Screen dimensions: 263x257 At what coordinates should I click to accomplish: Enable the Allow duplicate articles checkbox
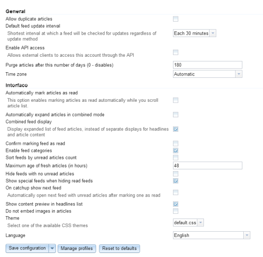tap(175, 19)
